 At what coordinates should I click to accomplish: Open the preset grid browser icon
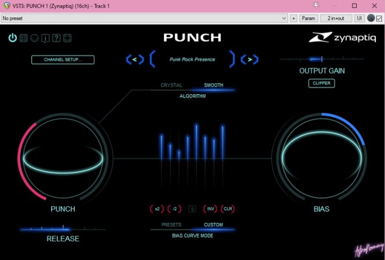pyautogui.click(x=24, y=38)
